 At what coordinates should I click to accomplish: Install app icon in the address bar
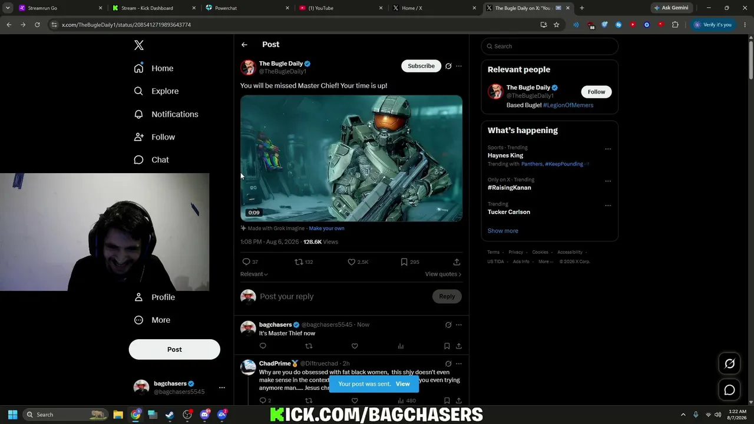click(544, 25)
